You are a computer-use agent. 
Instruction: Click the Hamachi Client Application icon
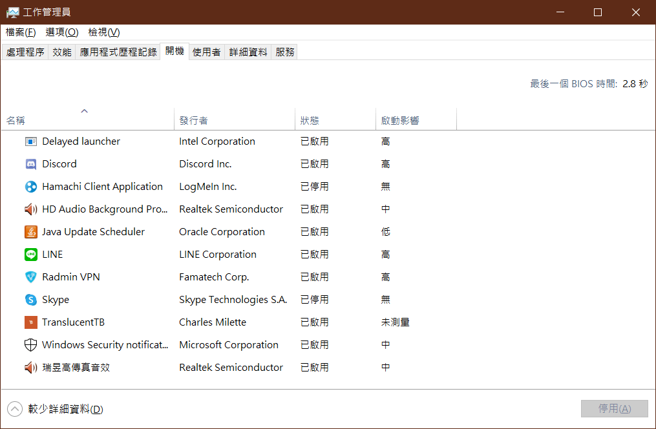tap(31, 187)
